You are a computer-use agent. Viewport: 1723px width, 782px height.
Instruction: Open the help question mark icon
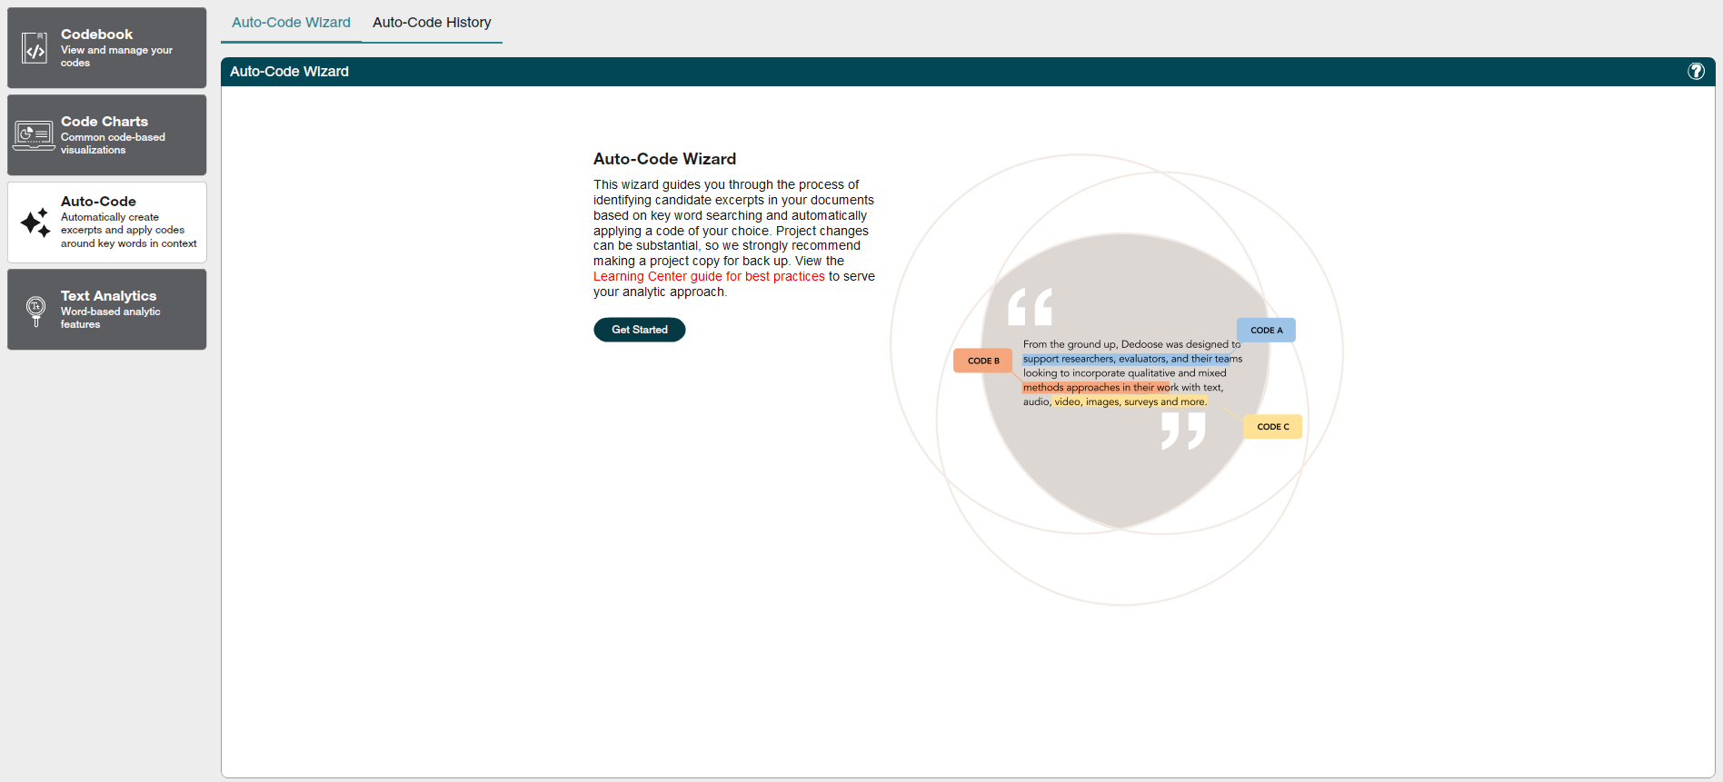1696,72
